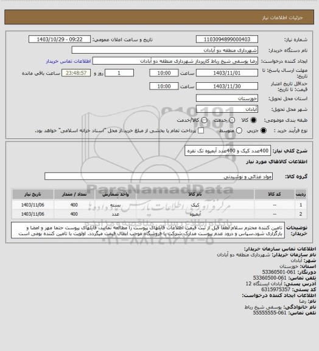319x351 pixels.
Task: Click the عدد unit cell in آبمیوه row
Action: click(x=116, y=214)
